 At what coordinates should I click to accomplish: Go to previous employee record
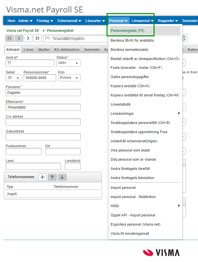(19, 38)
